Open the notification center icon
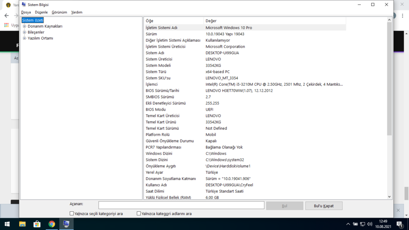The width and height of the screenshot is (409, 230). point(399,224)
